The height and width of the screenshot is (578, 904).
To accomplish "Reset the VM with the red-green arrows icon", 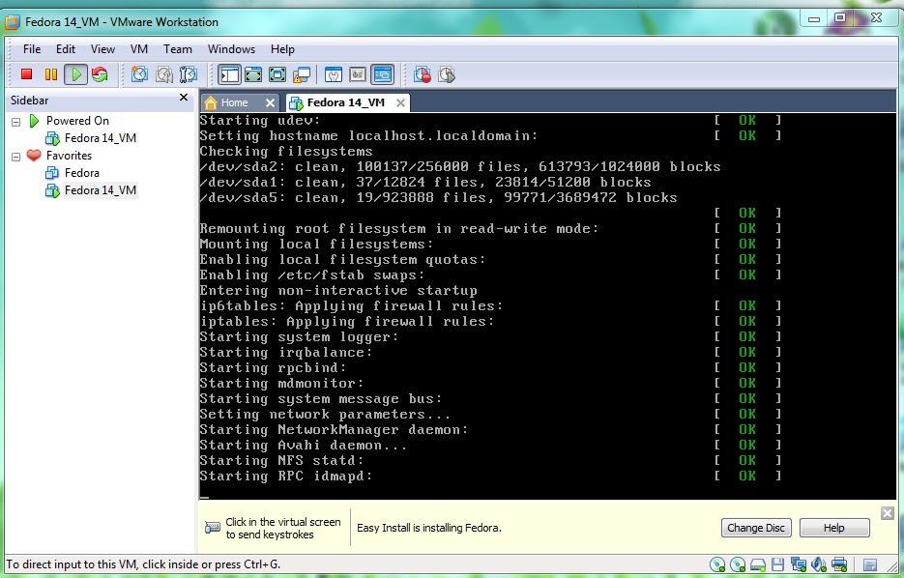I will pos(100,74).
